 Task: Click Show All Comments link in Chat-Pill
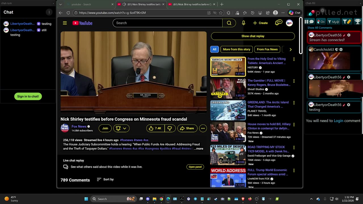320,28
